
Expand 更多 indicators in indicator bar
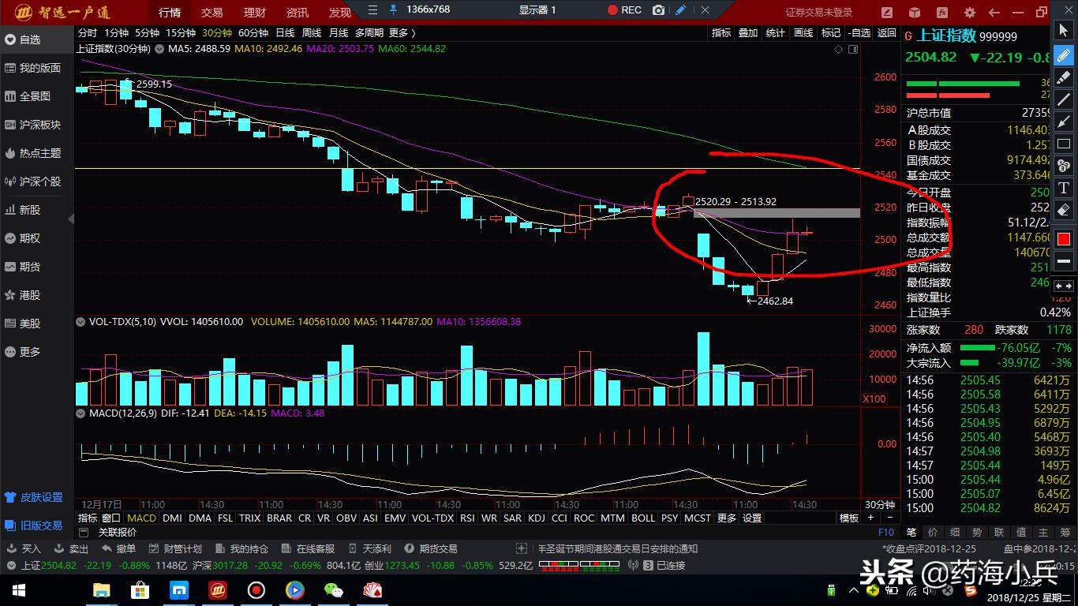726,518
